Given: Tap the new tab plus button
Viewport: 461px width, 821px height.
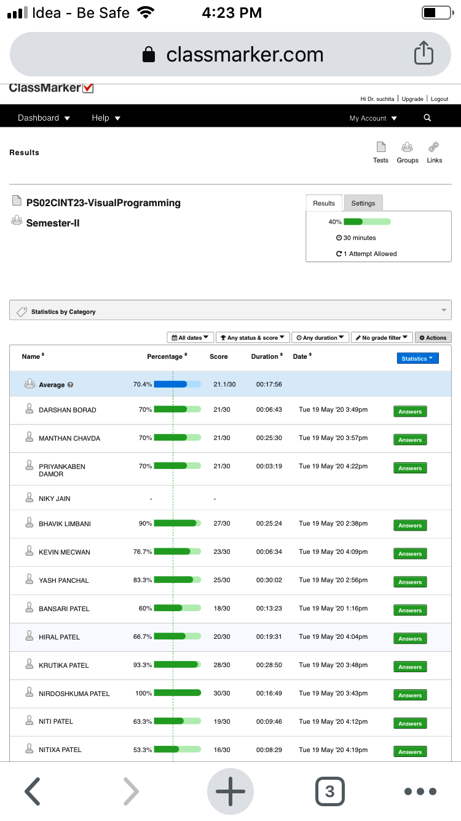Looking at the screenshot, I should 230,791.
